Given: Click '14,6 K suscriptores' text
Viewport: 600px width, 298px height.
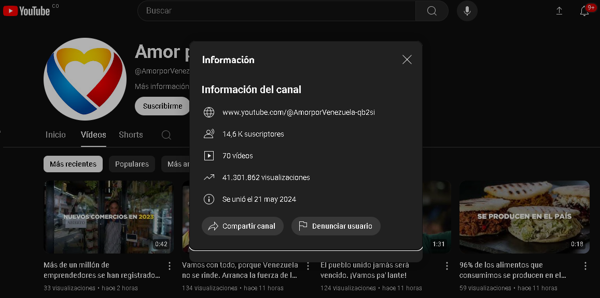Looking at the screenshot, I should pos(253,134).
